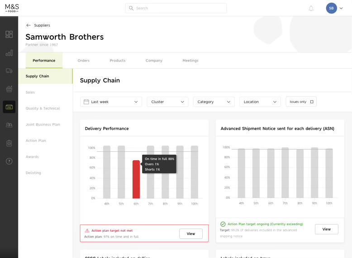The image size is (352, 258).
Task: Open the people contacts sidebar icon
Action: click(9, 125)
